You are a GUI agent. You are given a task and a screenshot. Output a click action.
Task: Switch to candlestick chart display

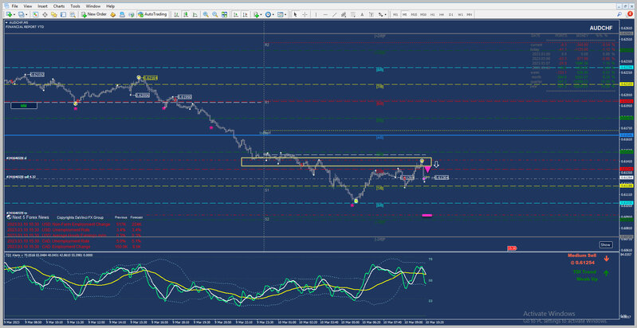coord(186,14)
